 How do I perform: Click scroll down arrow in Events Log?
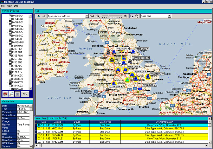pyautogui.click(x=210, y=142)
